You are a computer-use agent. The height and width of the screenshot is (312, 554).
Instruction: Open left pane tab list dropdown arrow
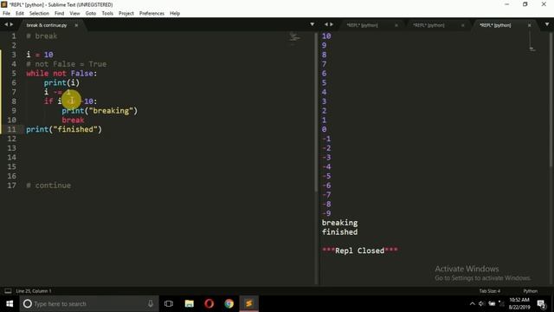click(x=312, y=24)
